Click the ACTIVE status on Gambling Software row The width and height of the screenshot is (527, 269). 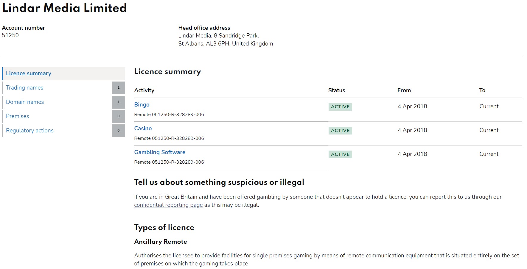click(340, 154)
